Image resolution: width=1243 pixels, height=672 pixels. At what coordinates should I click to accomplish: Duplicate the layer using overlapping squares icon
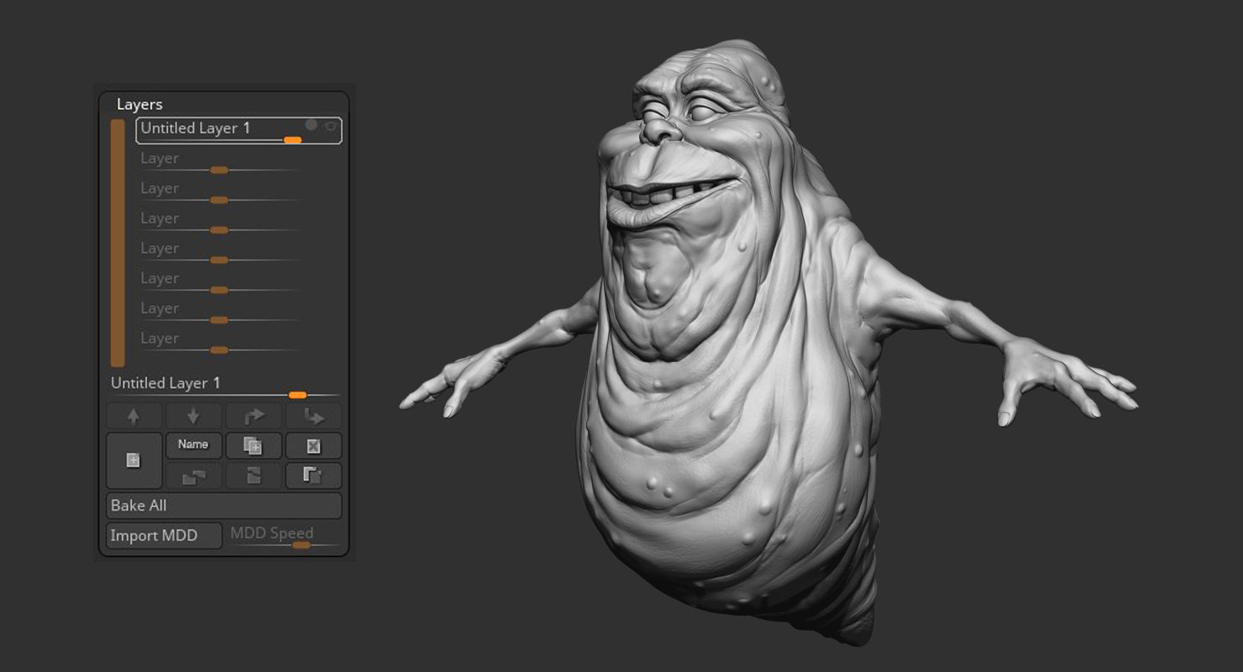point(254,445)
